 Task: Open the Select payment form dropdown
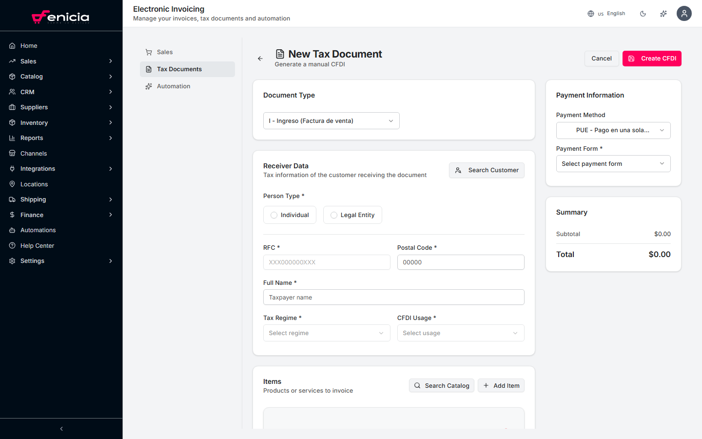coord(613,163)
